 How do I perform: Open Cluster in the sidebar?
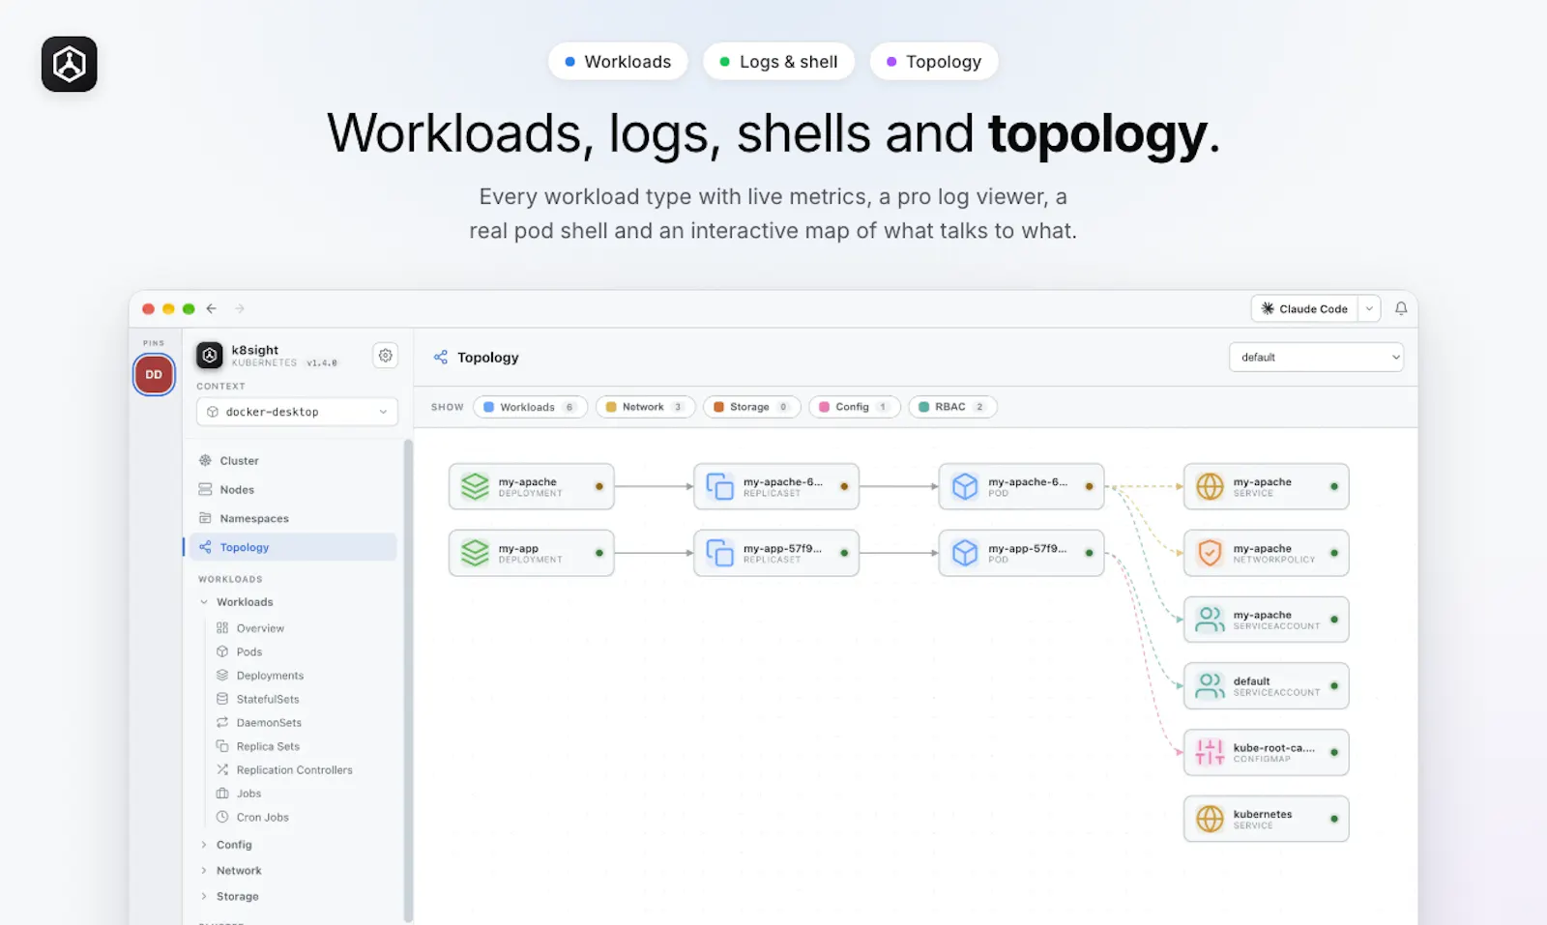click(x=293, y=461)
